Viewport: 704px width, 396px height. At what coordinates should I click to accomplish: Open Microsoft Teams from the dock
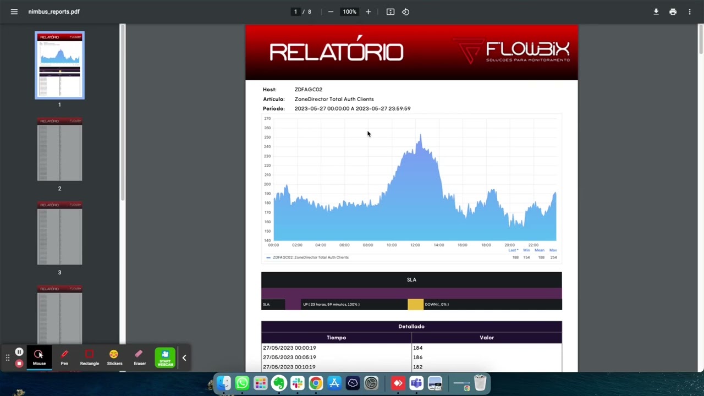pyautogui.click(x=416, y=383)
